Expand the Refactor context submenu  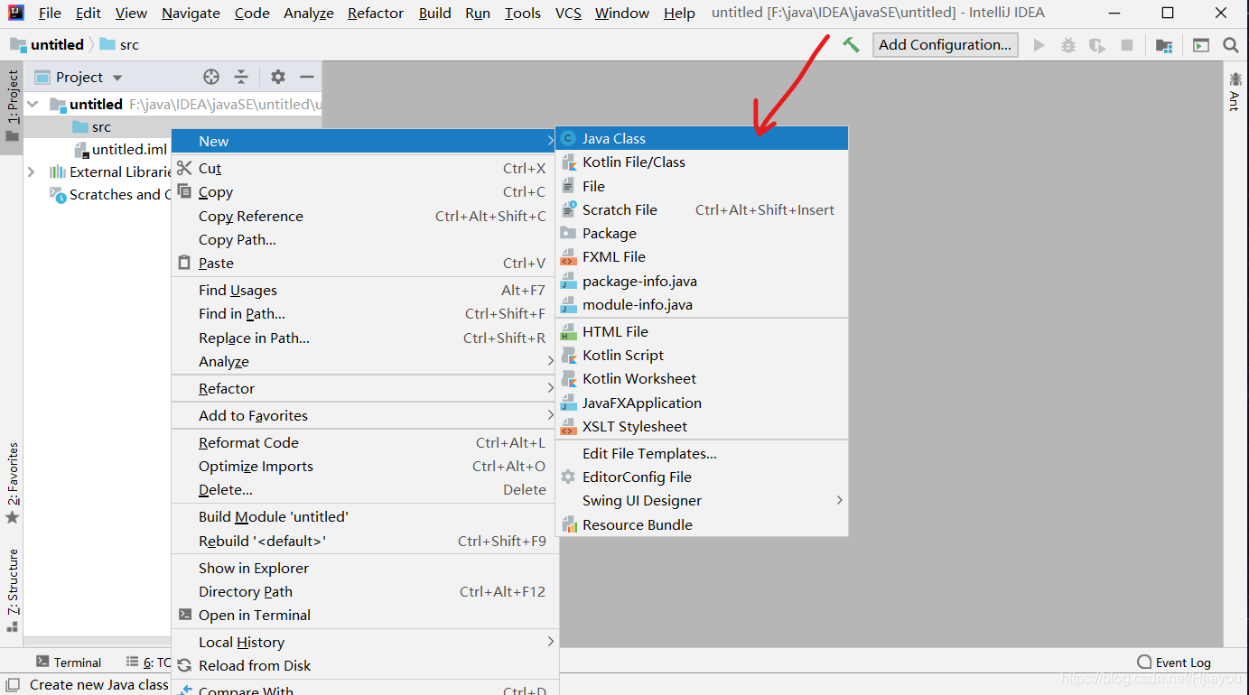[550, 388]
